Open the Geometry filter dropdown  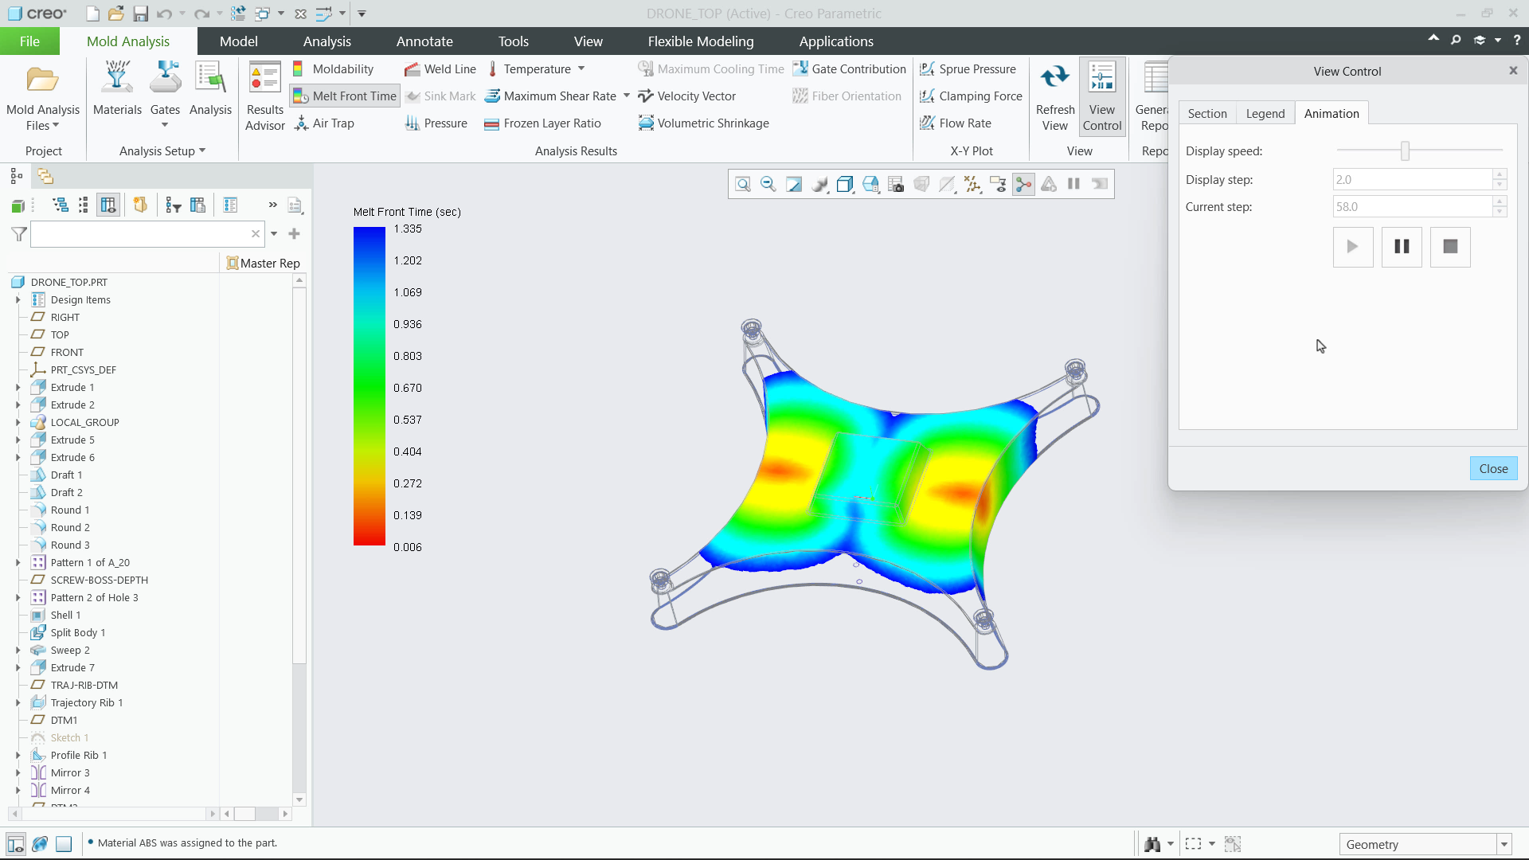coord(1504,844)
